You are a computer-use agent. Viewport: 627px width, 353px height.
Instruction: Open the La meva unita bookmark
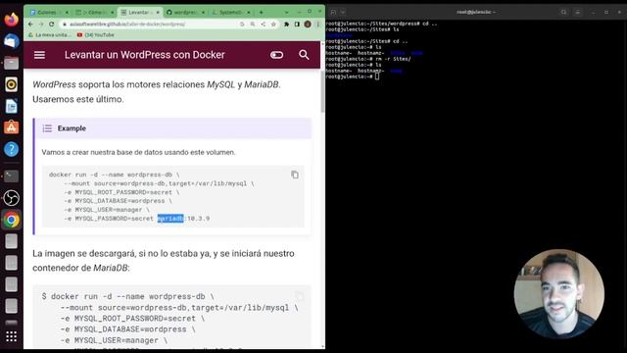pyautogui.click(x=50, y=35)
